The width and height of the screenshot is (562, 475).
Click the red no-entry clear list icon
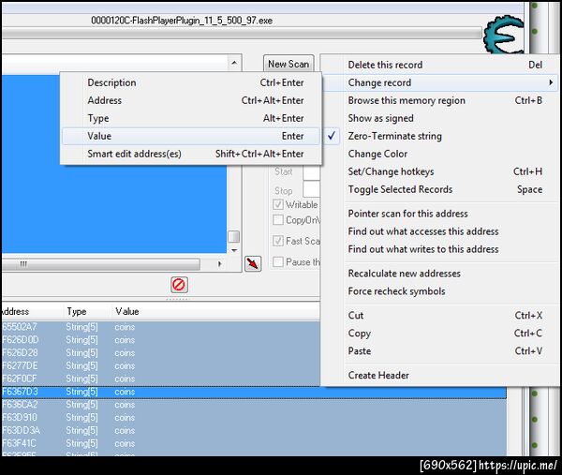click(179, 285)
